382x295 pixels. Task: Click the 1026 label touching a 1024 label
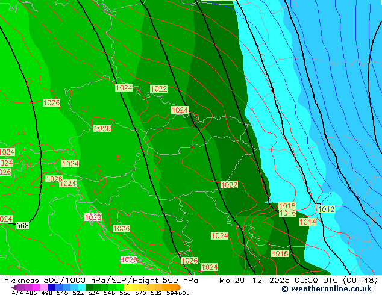(x=54, y=179)
